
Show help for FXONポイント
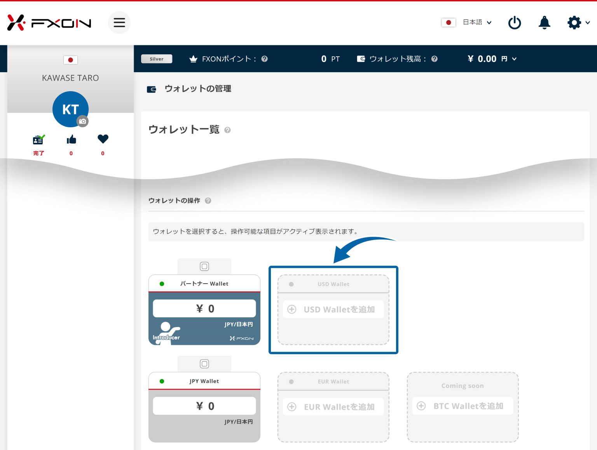click(265, 59)
